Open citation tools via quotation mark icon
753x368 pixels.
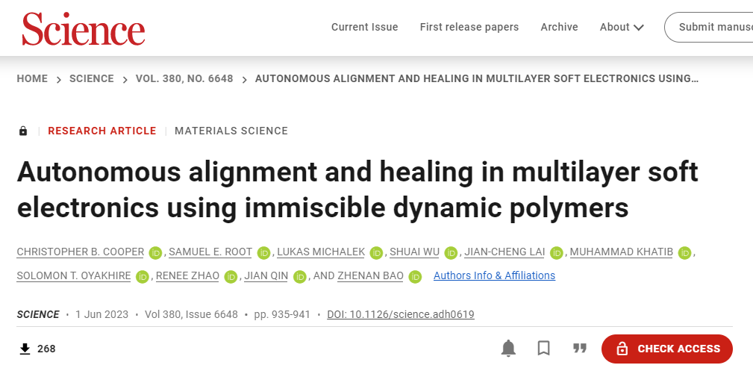(x=580, y=348)
